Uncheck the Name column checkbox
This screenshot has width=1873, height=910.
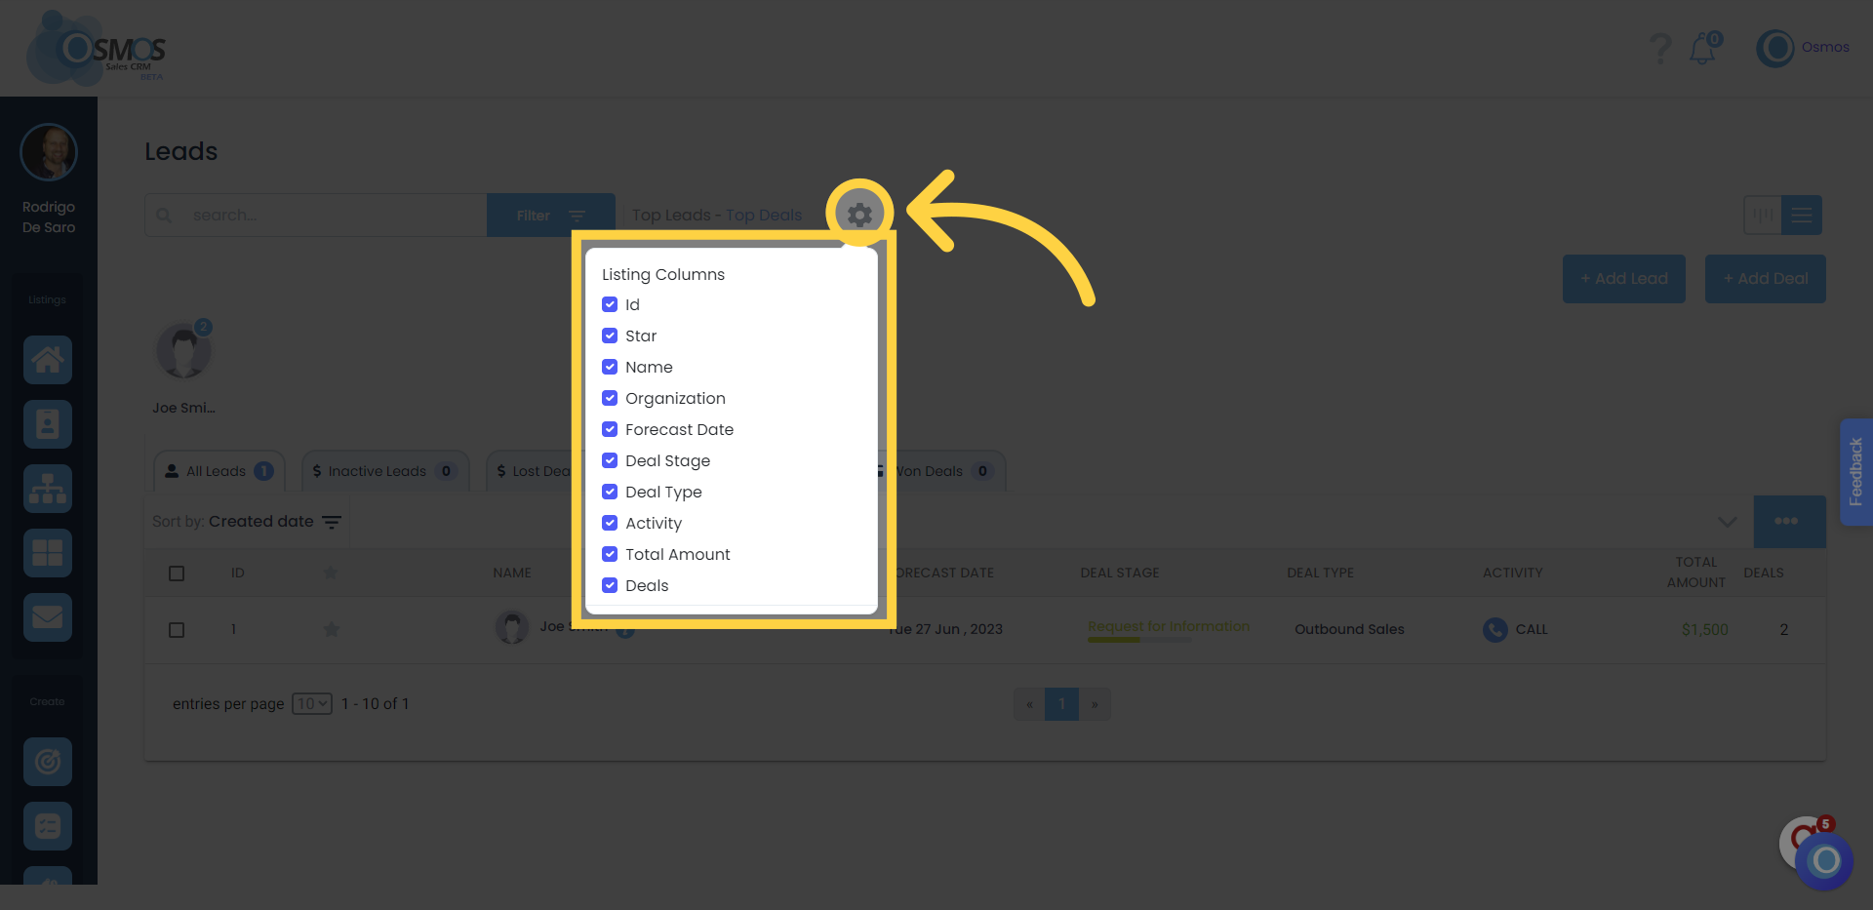click(610, 367)
